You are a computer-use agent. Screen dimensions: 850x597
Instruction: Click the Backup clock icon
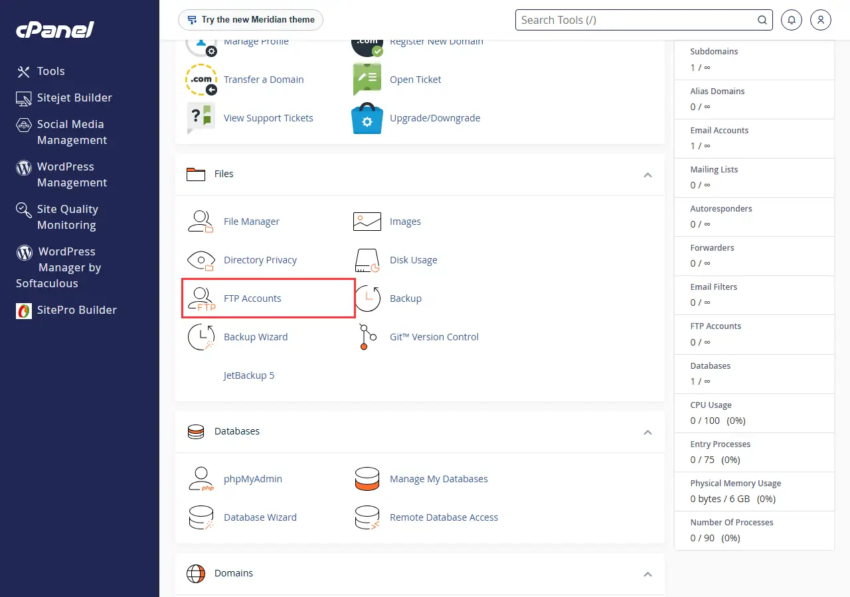[367, 298]
